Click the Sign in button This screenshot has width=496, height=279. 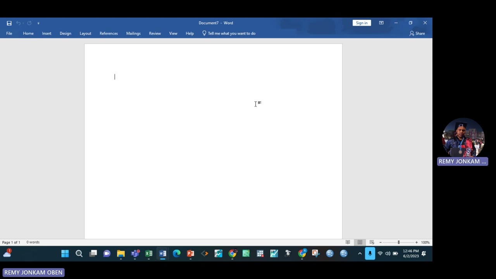click(x=362, y=23)
